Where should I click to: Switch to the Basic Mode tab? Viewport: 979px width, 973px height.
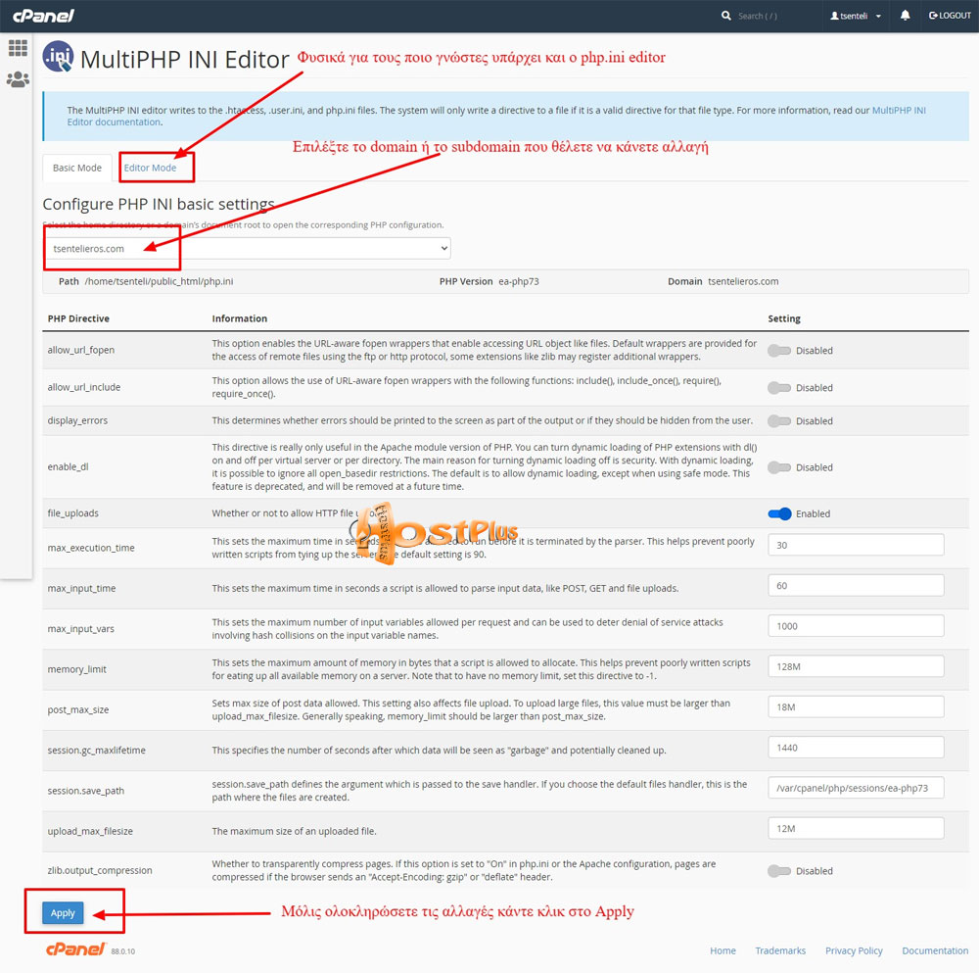pyautogui.click(x=76, y=168)
